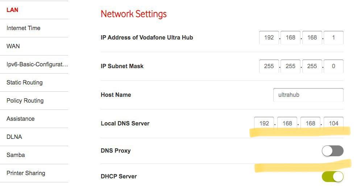
Task: Open the Static Routing page
Action: point(25,82)
